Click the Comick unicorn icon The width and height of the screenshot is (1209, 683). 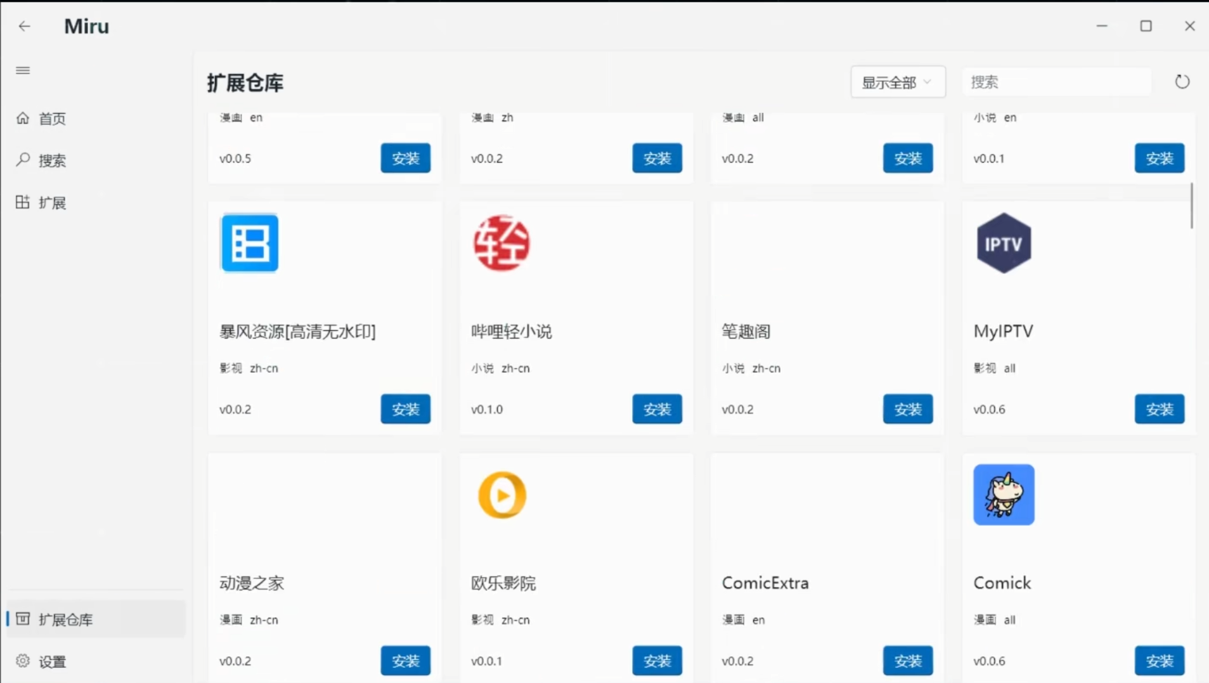(1004, 495)
